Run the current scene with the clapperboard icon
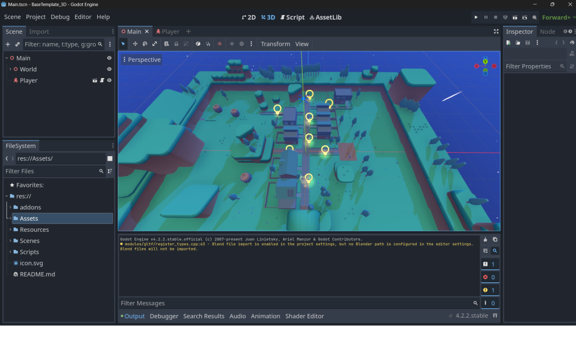This screenshot has width=576, height=343. tap(515, 17)
